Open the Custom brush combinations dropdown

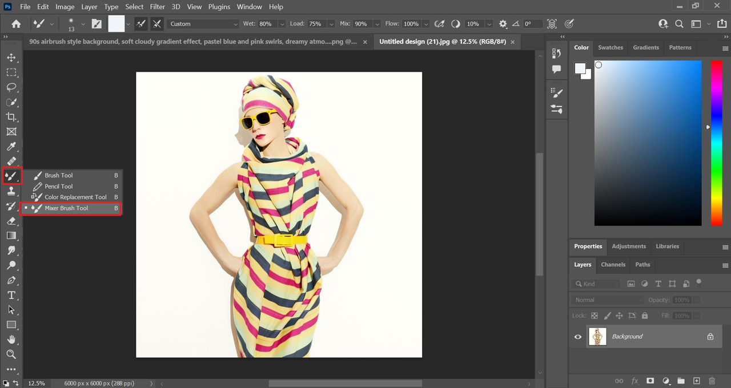[203, 24]
